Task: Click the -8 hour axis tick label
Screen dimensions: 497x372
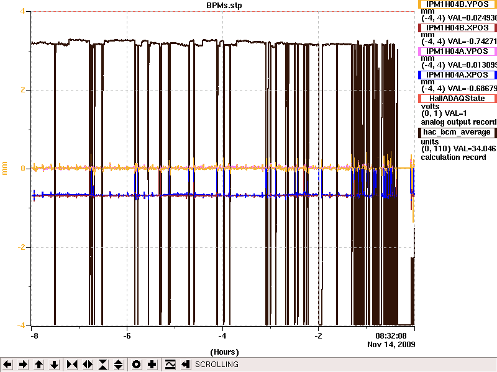Action: tap(34, 335)
